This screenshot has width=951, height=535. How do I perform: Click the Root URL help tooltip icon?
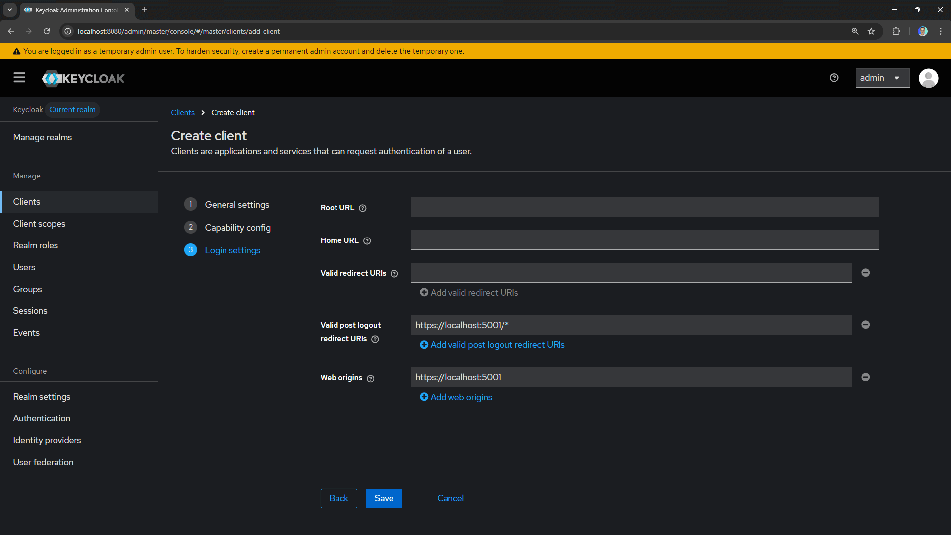pos(362,208)
